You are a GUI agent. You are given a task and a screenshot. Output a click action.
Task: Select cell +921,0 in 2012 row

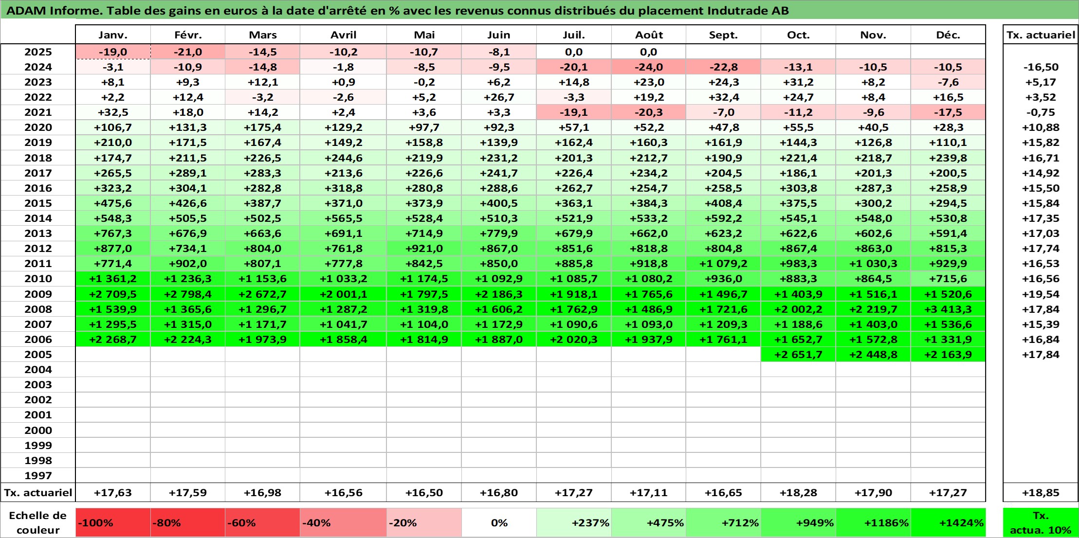pyautogui.click(x=424, y=249)
